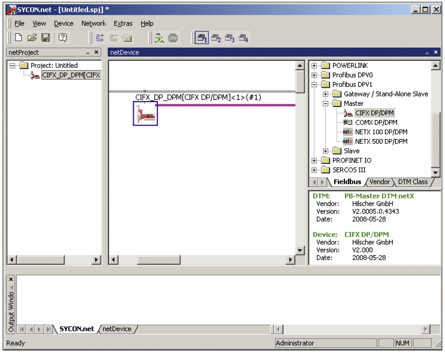Expand Gateway / Stand-Alone Slave folder
This screenshot has height=353, width=445.
pyautogui.click(x=325, y=94)
